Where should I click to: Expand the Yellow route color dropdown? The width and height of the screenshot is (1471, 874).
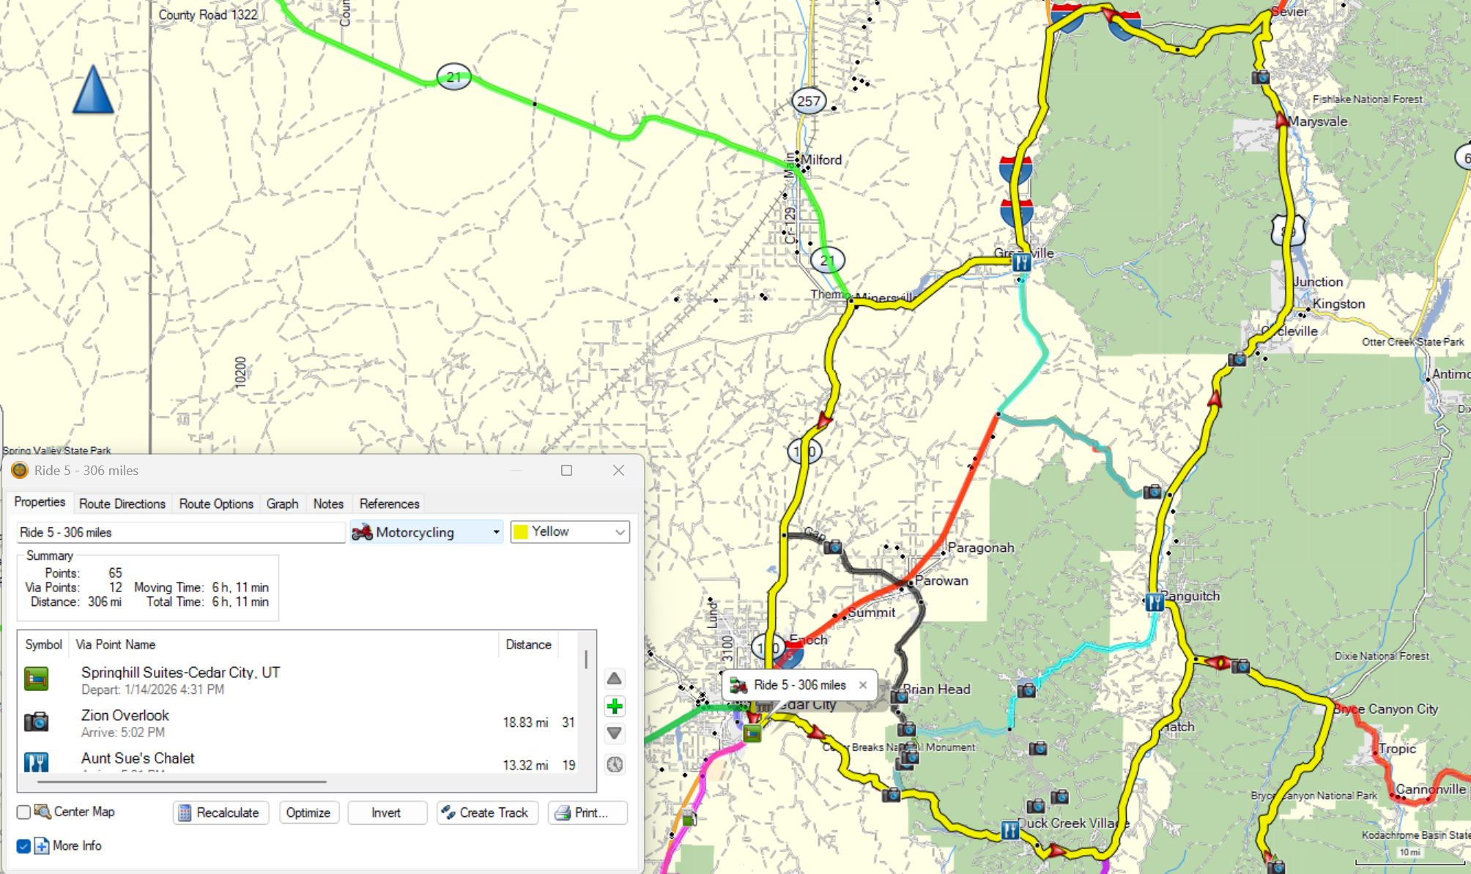click(620, 532)
